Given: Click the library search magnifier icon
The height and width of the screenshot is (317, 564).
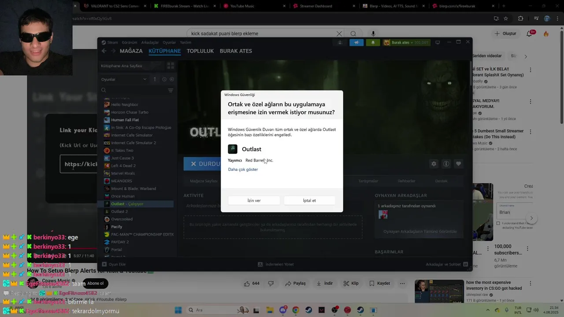Looking at the screenshot, I should point(104,90).
